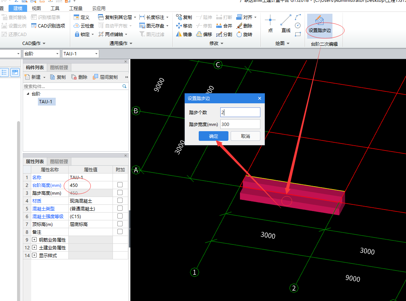406x301 pixels.
Task: Select the 复制 copy tool in 修改 group
Action: [184, 17]
